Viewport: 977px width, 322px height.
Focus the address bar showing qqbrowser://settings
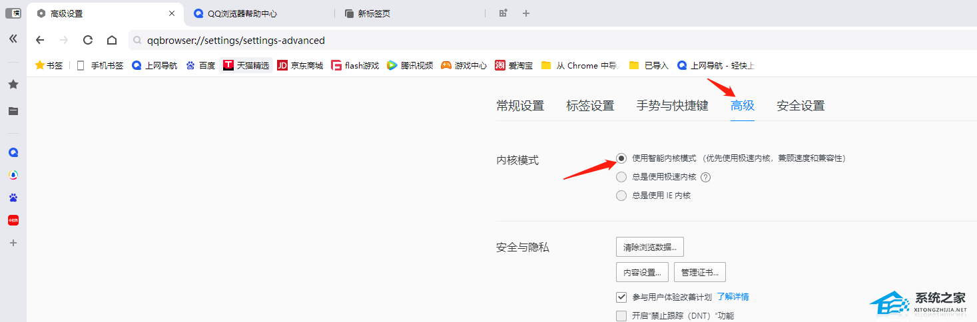point(553,40)
